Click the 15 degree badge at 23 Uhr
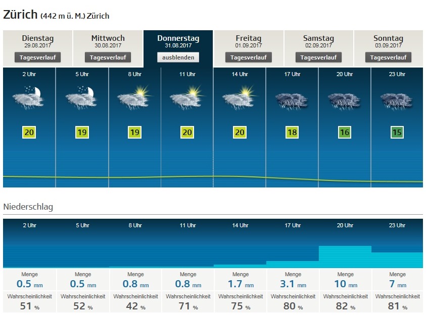 click(x=397, y=132)
